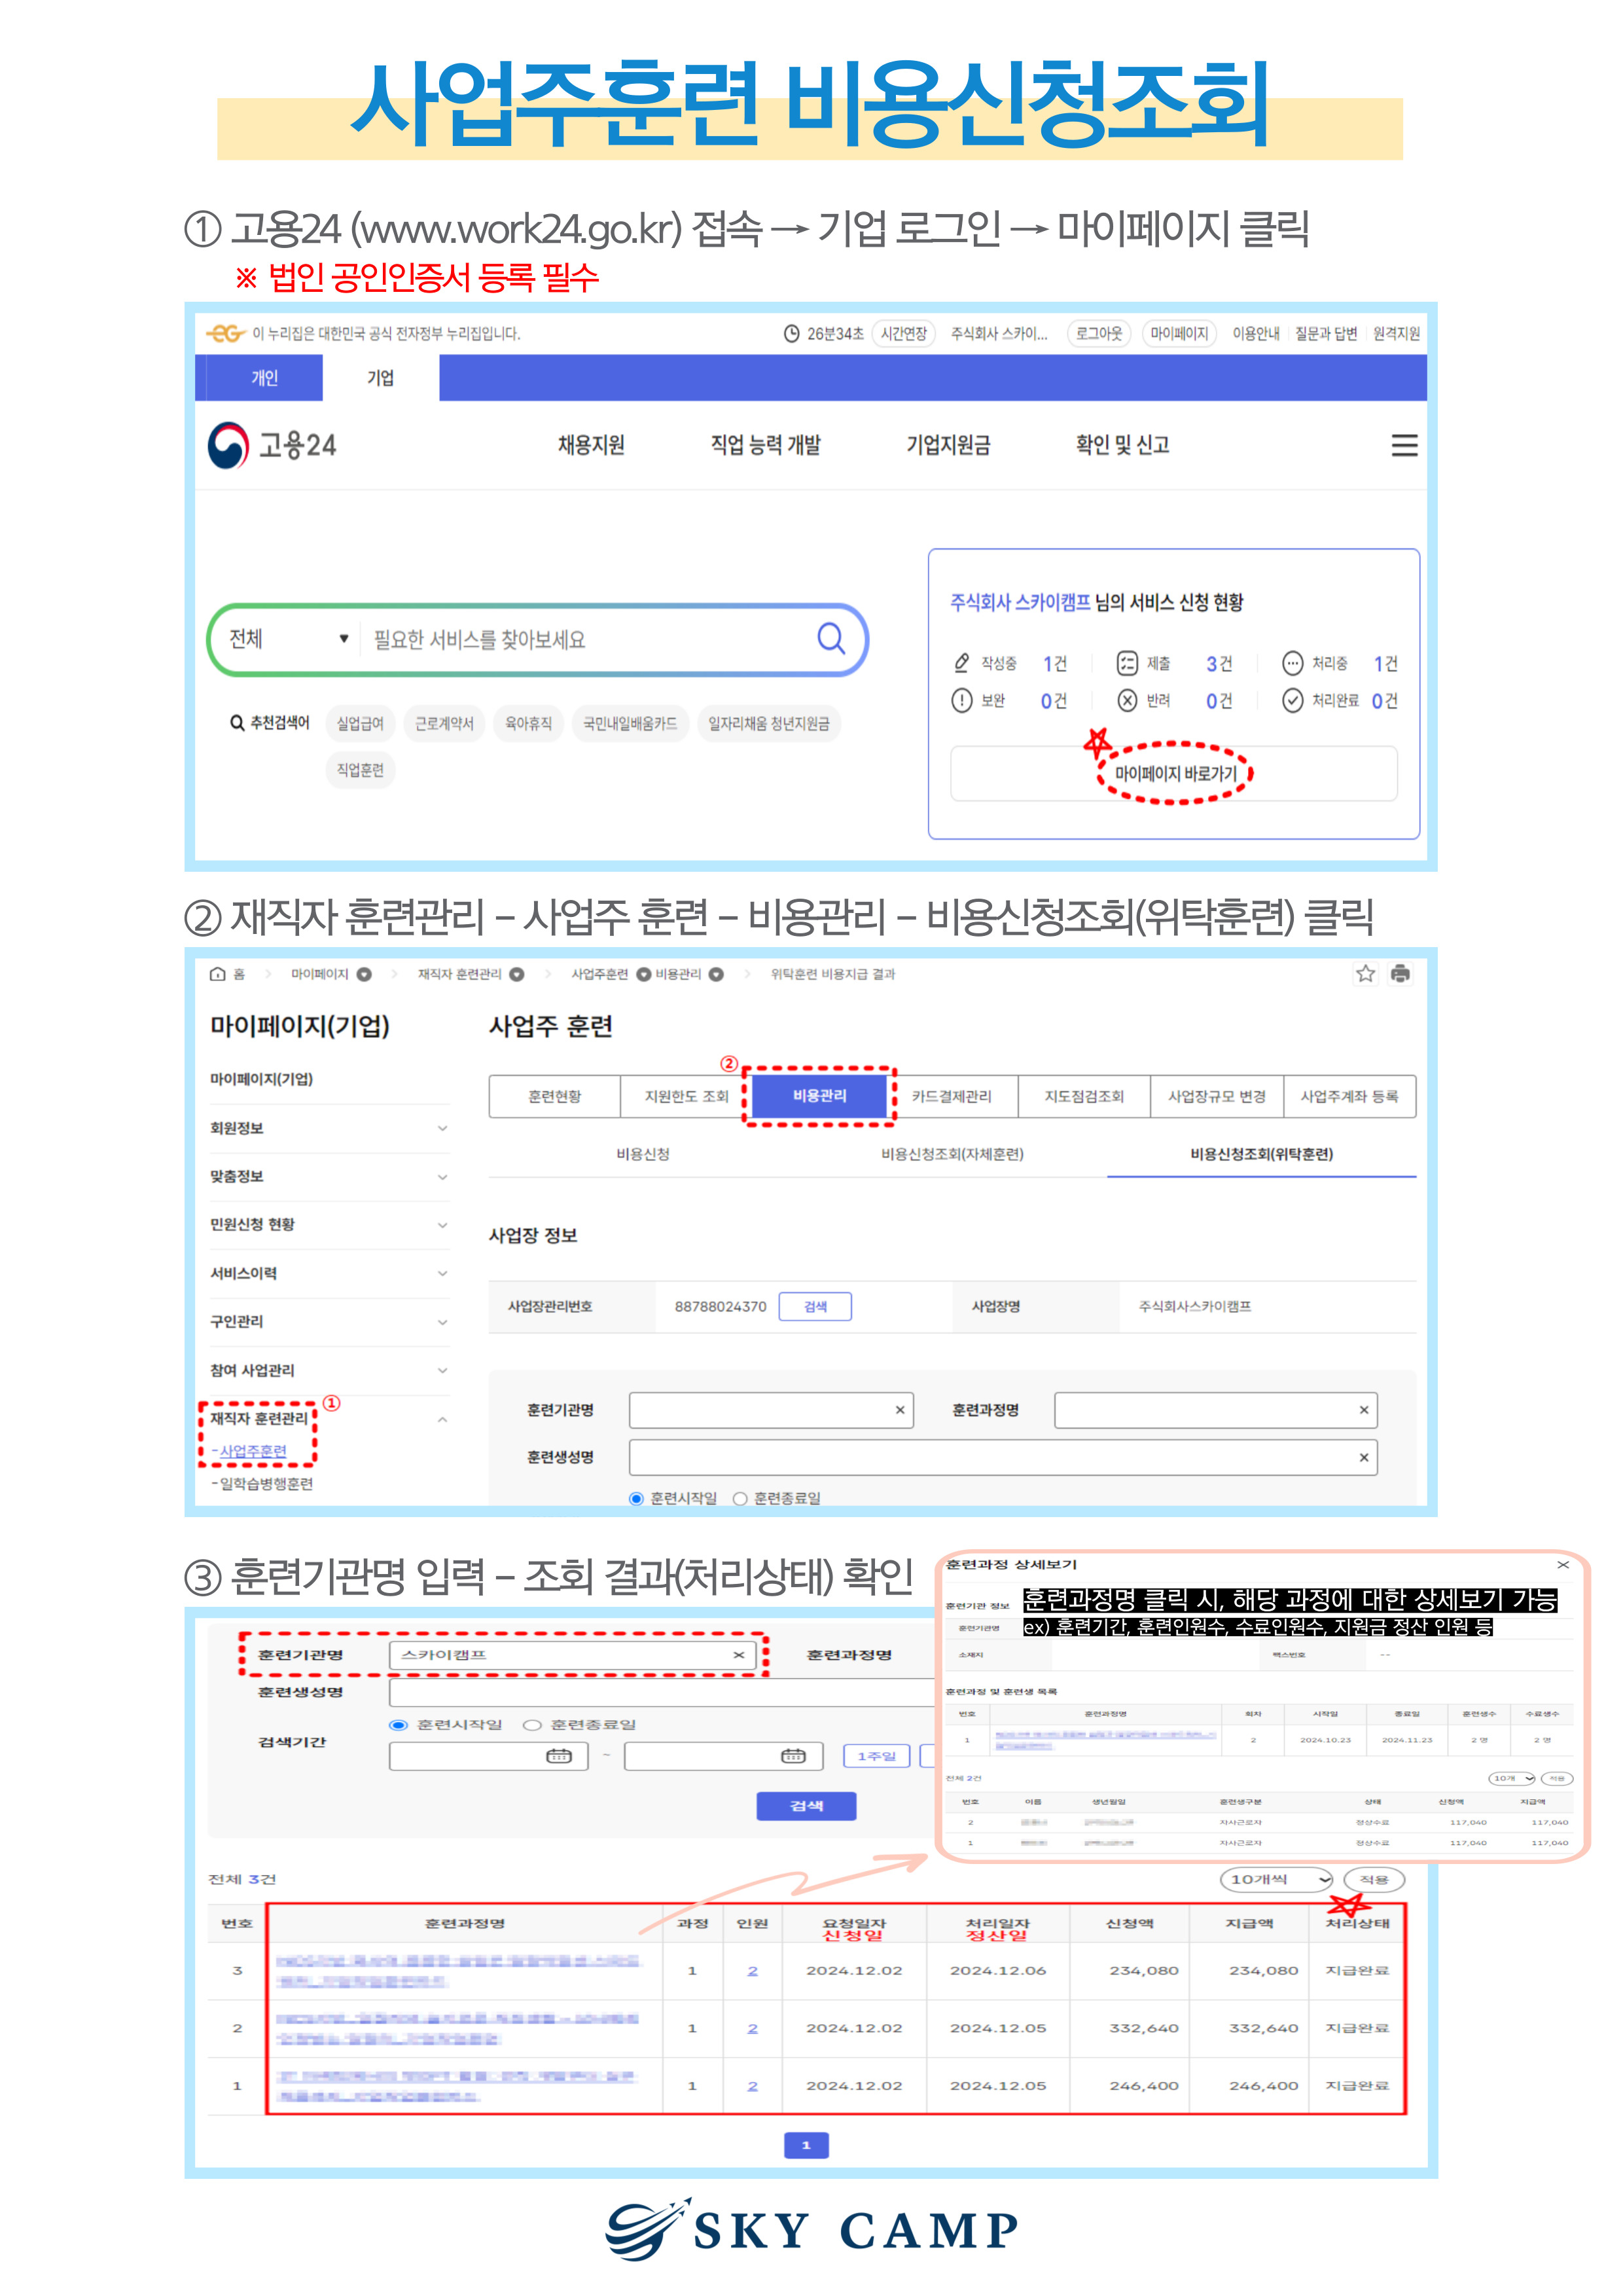Switch to the 개인 tab
This screenshot has height=2296, width=1623.
click(x=264, y=378)
